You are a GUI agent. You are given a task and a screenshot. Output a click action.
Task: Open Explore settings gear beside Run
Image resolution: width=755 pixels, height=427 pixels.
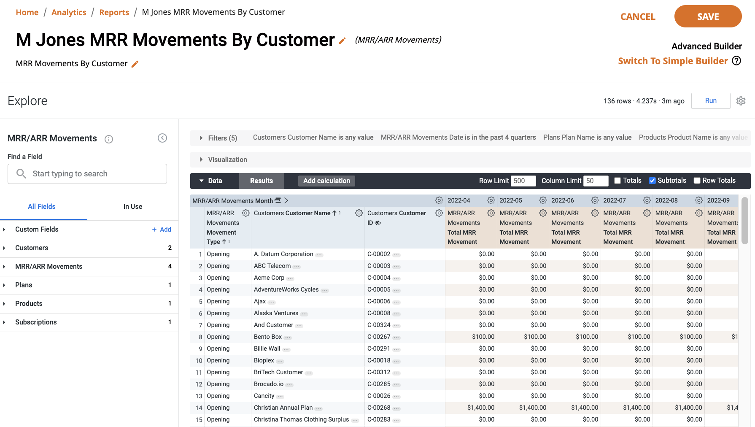coord(741,101)
